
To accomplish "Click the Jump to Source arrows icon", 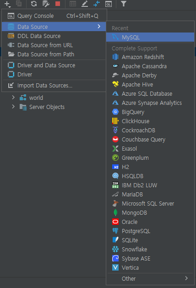I will click(x=97, y=4).
